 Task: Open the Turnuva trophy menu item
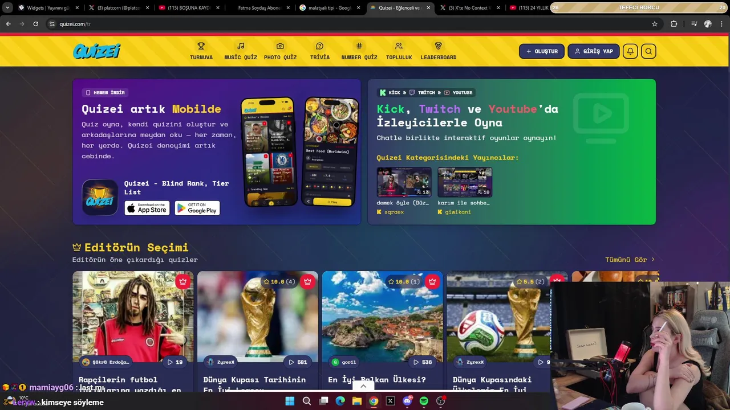[x=201, y=51]
